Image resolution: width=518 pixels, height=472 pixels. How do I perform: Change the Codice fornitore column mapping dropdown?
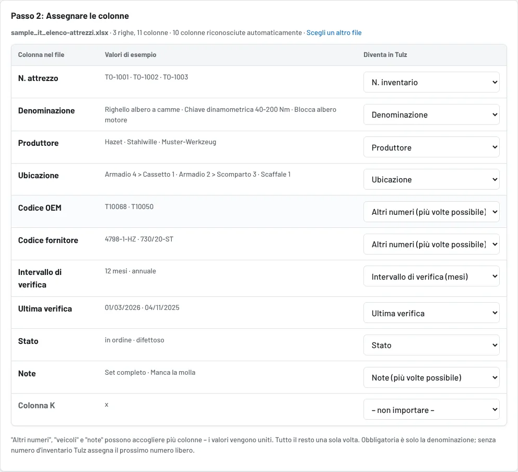pyautogui.click(x=431, y=244)
